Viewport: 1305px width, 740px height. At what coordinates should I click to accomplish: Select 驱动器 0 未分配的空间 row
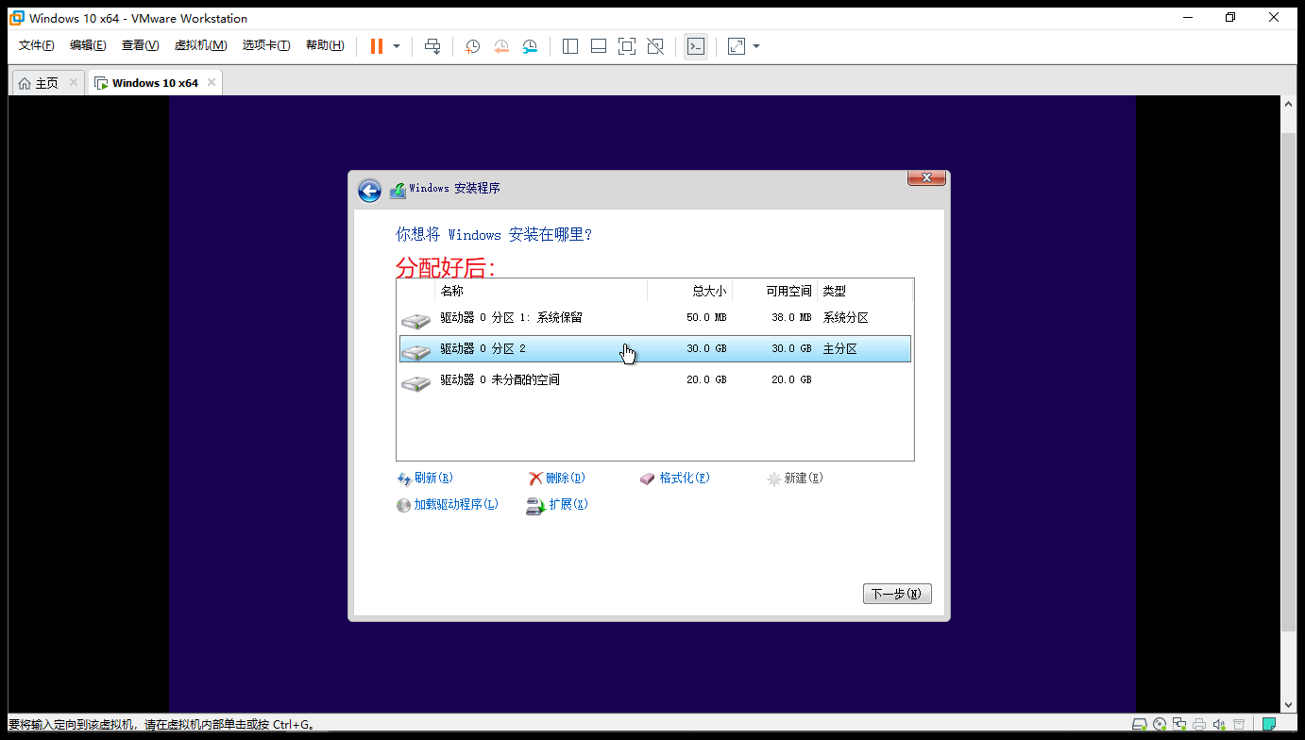coord(655,380)
